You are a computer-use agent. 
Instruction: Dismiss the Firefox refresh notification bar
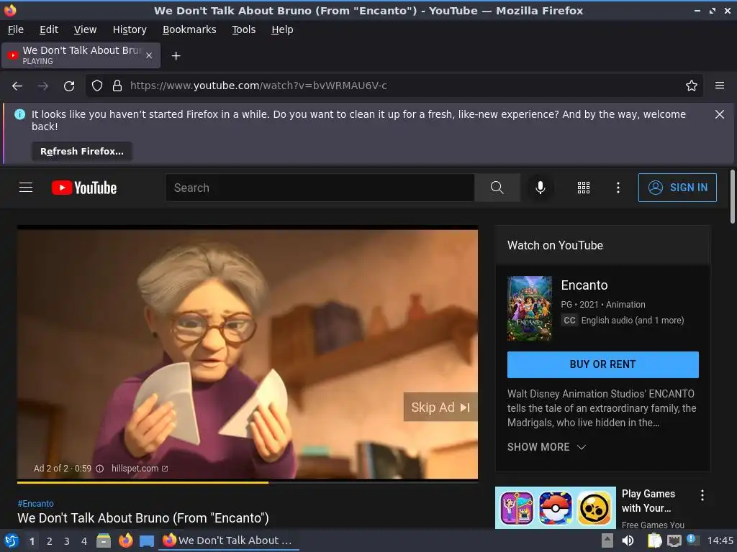tap(719, 114)
